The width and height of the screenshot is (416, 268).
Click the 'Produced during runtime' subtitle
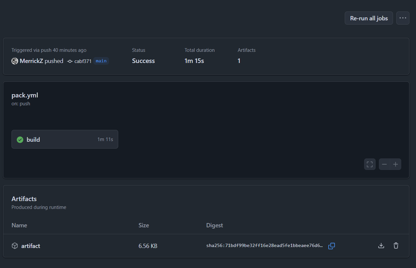tap(39, 207)
